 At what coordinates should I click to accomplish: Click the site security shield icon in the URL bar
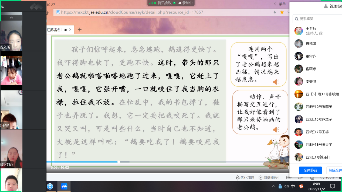tap(58, 12)
